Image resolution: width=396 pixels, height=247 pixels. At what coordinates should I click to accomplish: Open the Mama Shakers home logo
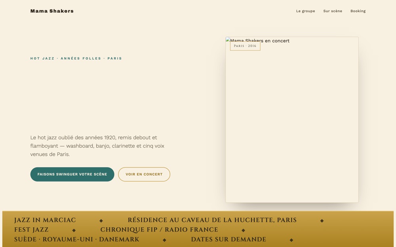[x=52, y=11]
